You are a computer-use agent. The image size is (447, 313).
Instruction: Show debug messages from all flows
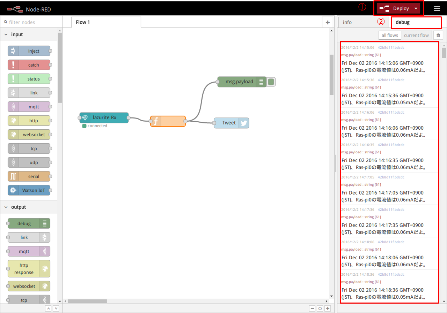coord(390,35)
